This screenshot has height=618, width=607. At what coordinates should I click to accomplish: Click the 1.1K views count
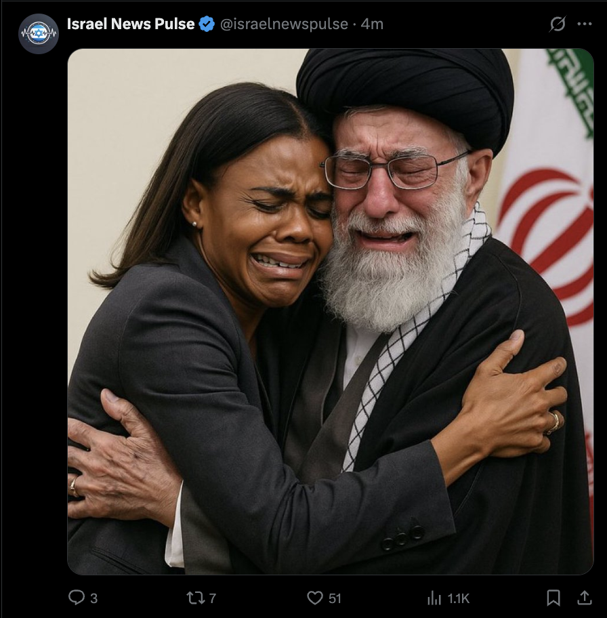(459, 598)
